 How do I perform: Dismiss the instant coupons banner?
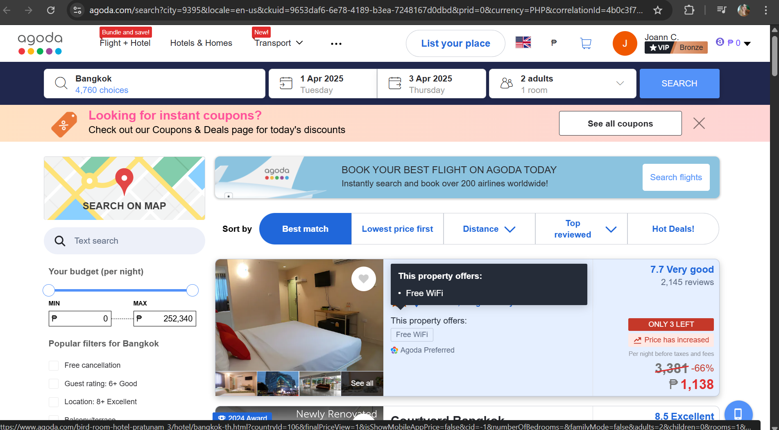pyautogui.click(x=699, y=123)
